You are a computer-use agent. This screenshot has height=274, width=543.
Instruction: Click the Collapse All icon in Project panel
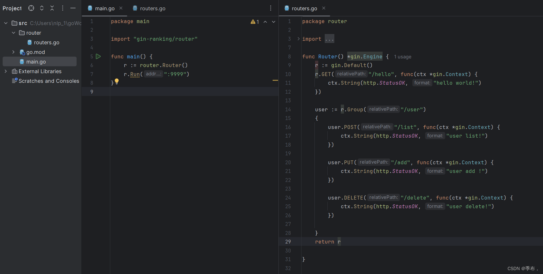coord(52,8)
